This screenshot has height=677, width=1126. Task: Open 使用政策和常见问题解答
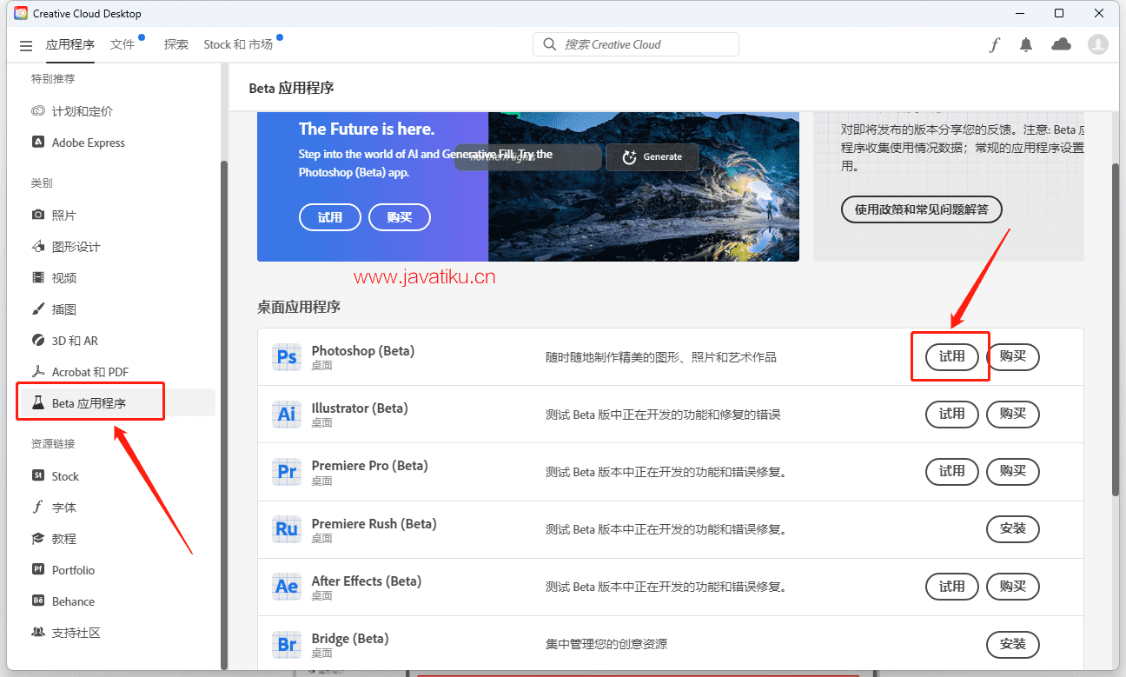point(922,209)
